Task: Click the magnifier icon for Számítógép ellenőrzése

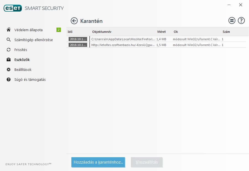Action: (x=9, y=40)
